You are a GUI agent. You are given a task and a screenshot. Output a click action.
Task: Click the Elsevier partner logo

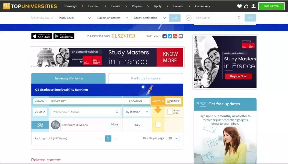click(x=123, y=36)
